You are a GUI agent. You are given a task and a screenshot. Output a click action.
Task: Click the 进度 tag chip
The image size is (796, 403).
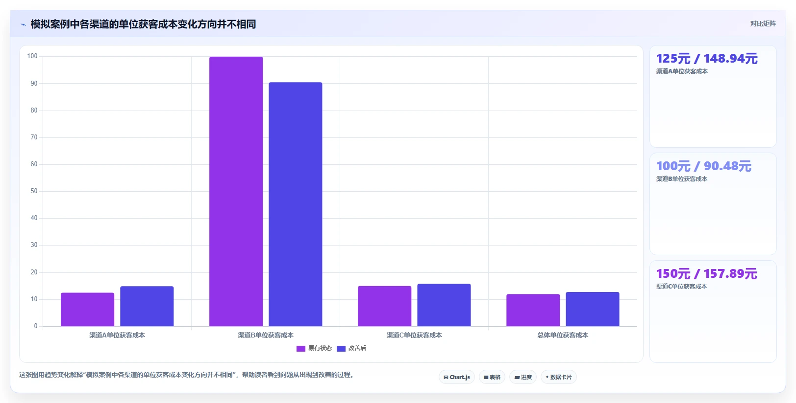coord(523,377)
